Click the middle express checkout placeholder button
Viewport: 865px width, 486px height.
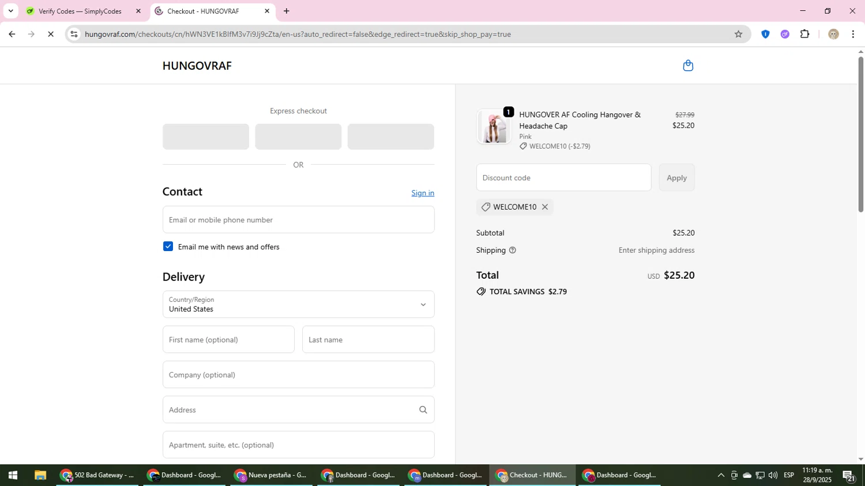pyautogui.click(x=298, y=136)
